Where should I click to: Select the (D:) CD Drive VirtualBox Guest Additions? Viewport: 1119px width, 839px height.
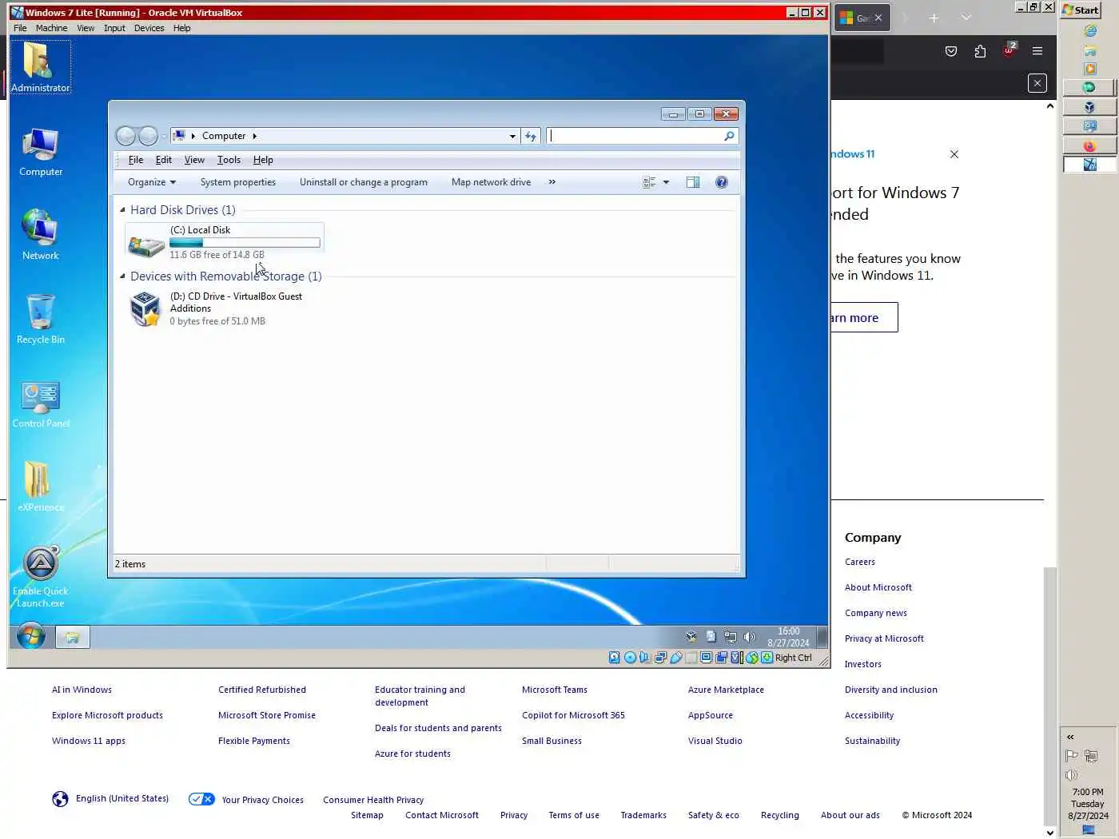225,308
